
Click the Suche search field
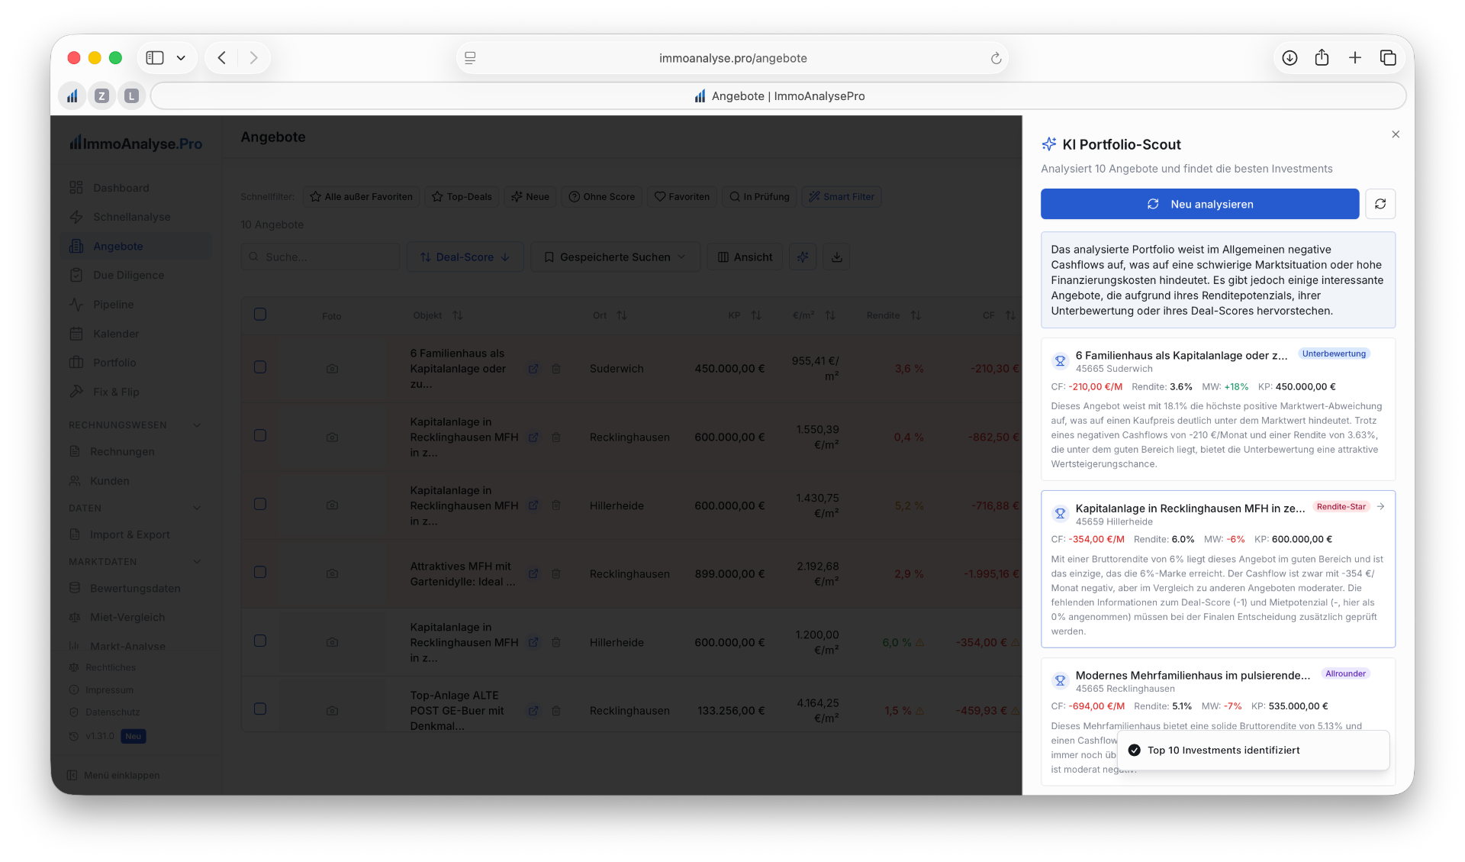pyautogui.click(x=320, y=257)
